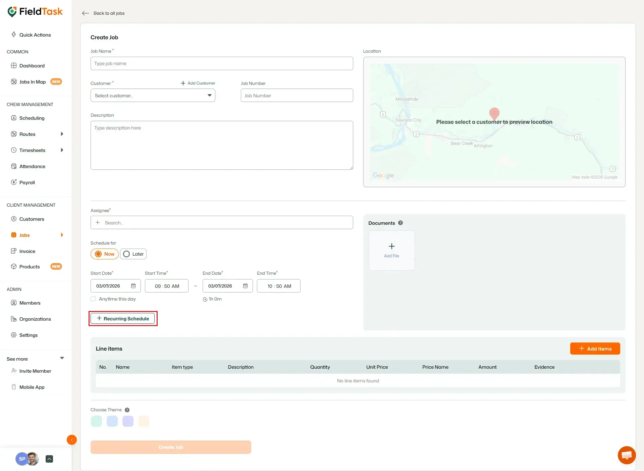Select the Now schedule option

tap(105, 254)
